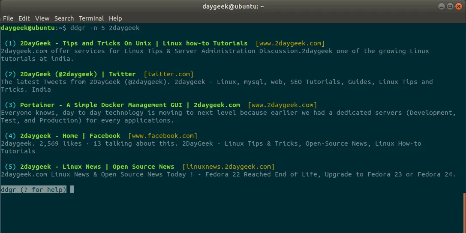Maximize the terminal window
466x233 pixels.
click(x=450, y=6)
